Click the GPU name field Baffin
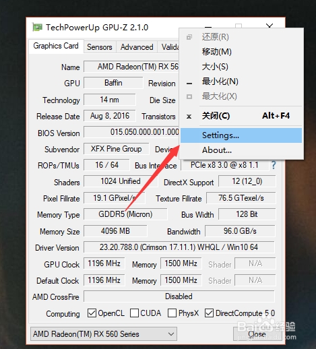The height and width of the screenshot is (349, 316). [x=113, y=83]
